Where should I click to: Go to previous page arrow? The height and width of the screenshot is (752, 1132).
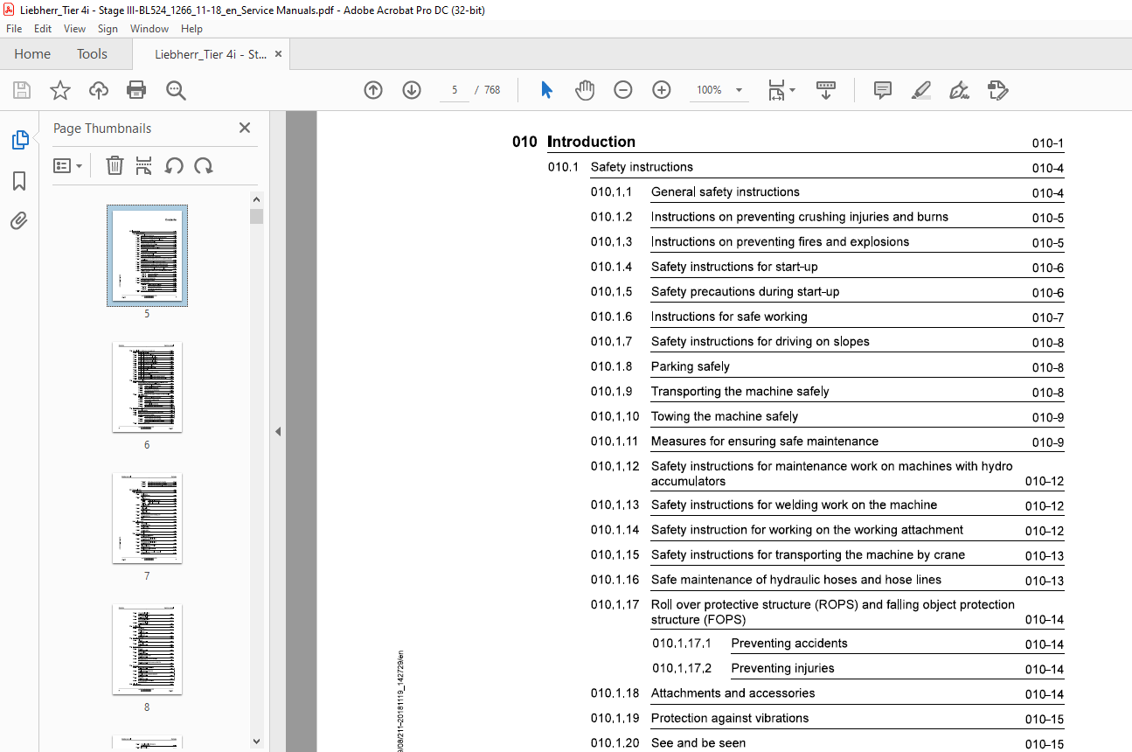373,90
